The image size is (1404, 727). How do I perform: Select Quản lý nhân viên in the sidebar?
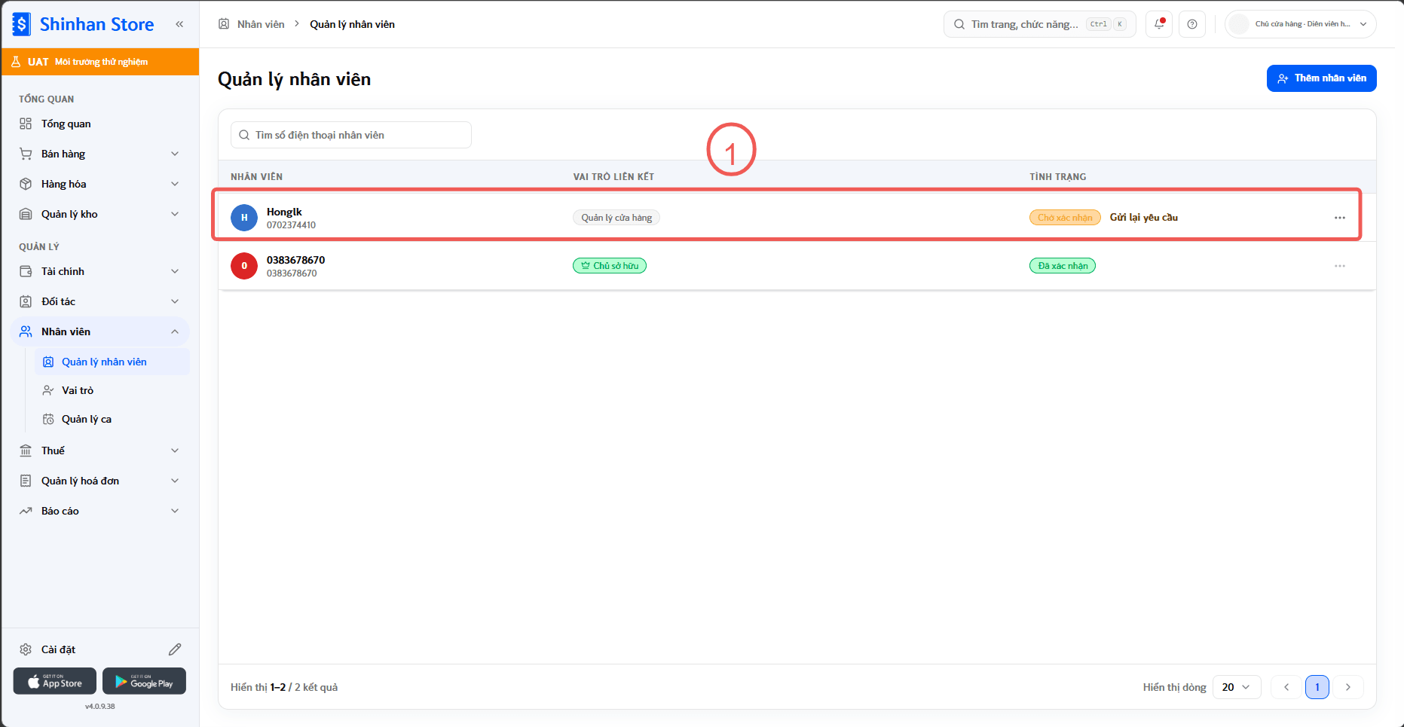pos(112,362)
